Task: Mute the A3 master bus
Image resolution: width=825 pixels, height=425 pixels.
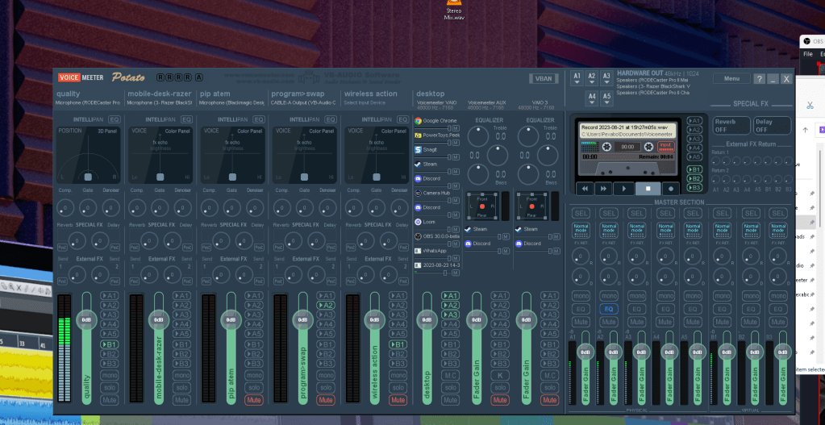Action: pyautogui.click(x=637, y=322)
